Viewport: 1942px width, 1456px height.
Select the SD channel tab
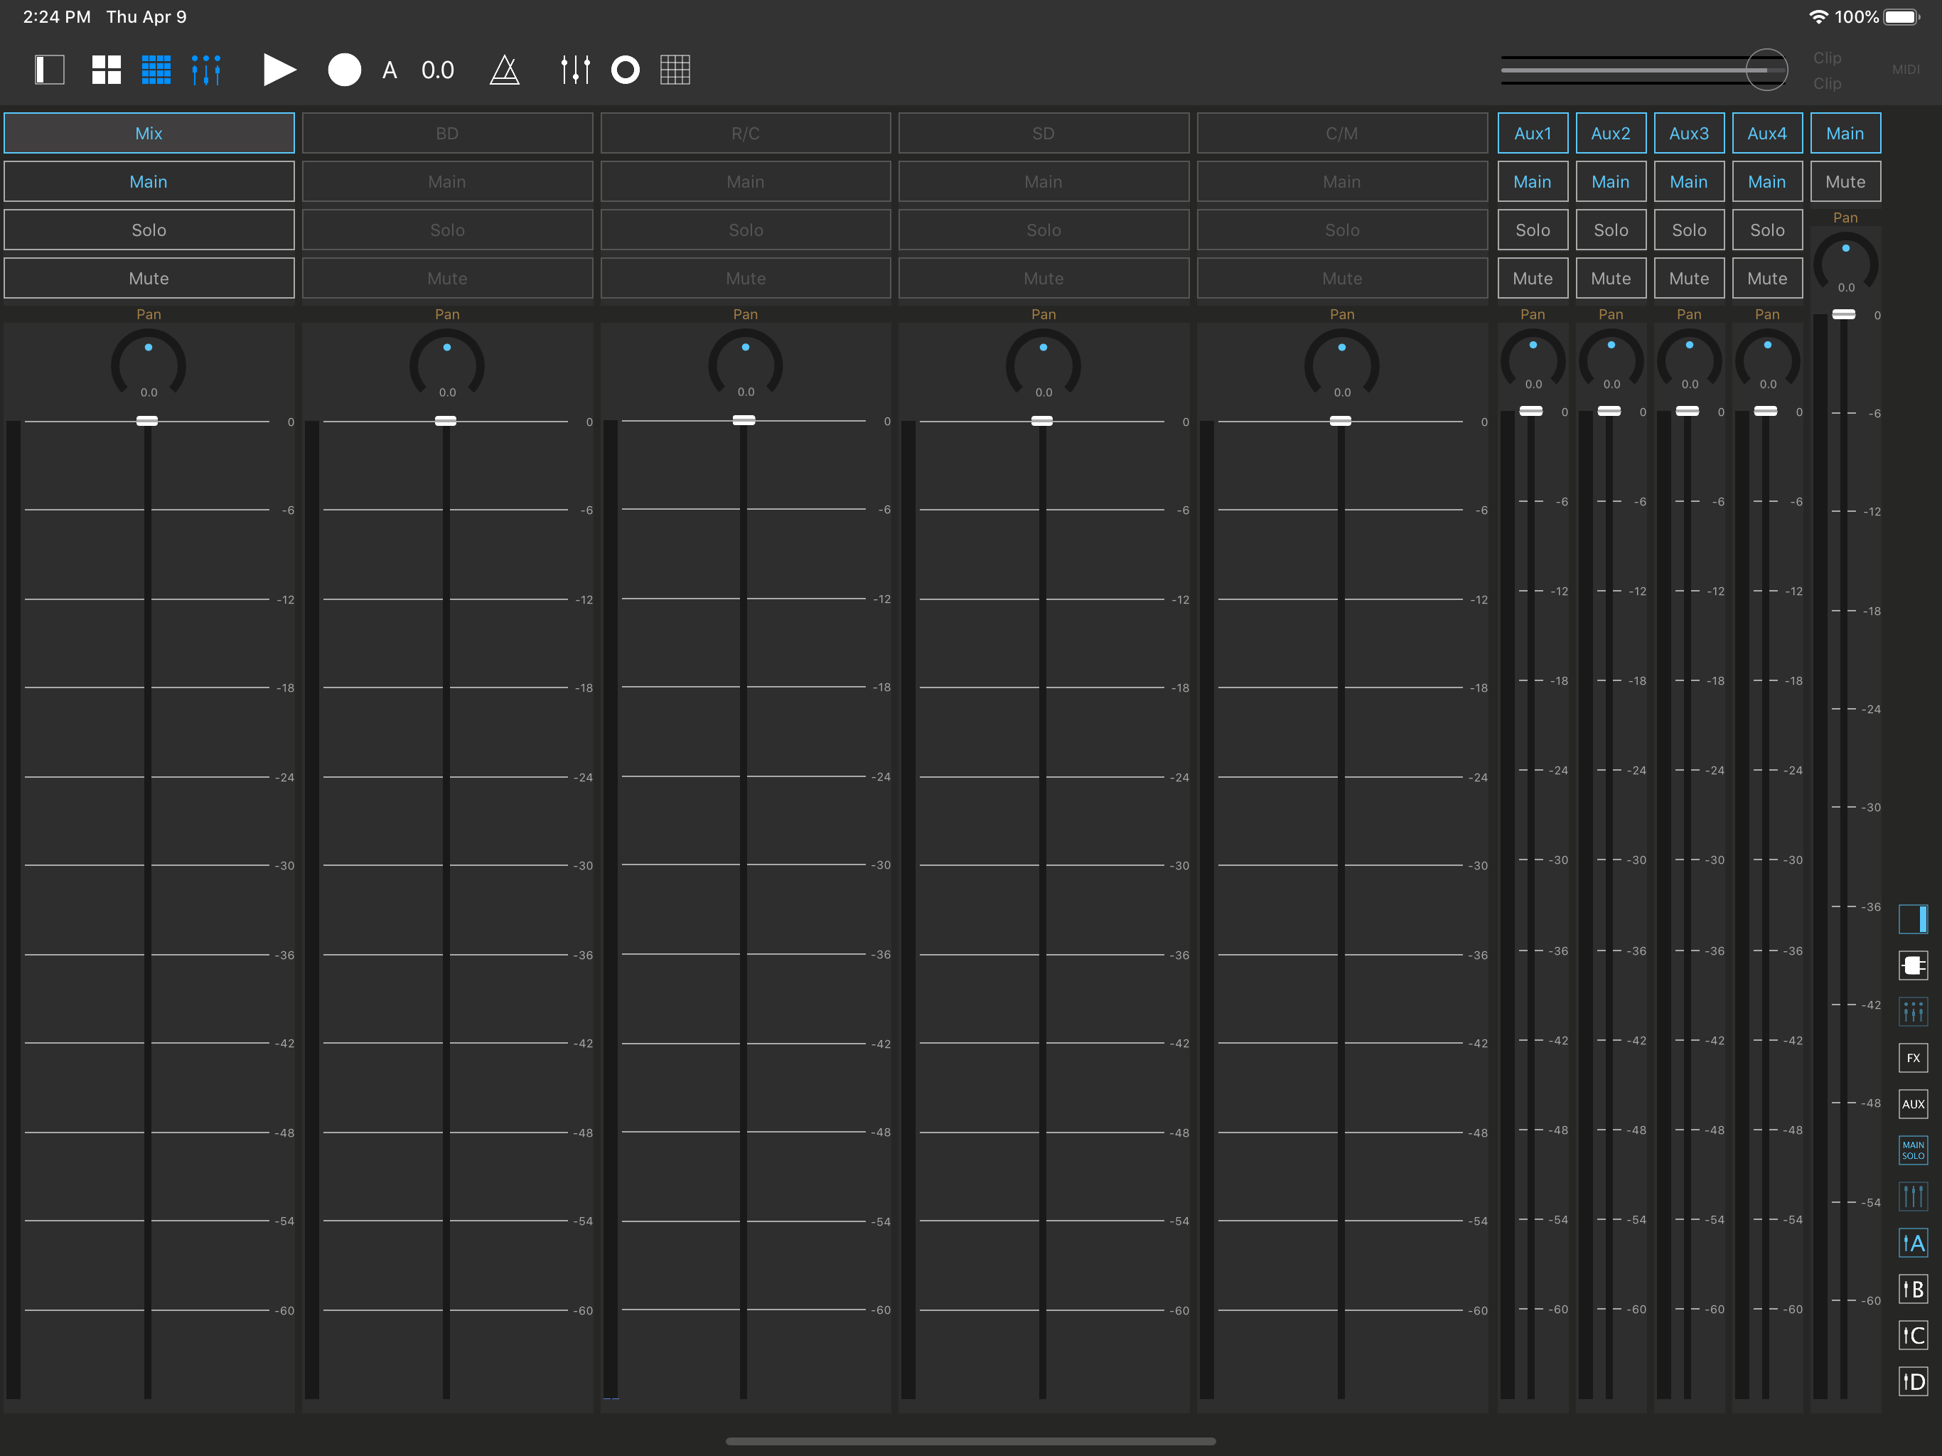tap(1044, 134)
